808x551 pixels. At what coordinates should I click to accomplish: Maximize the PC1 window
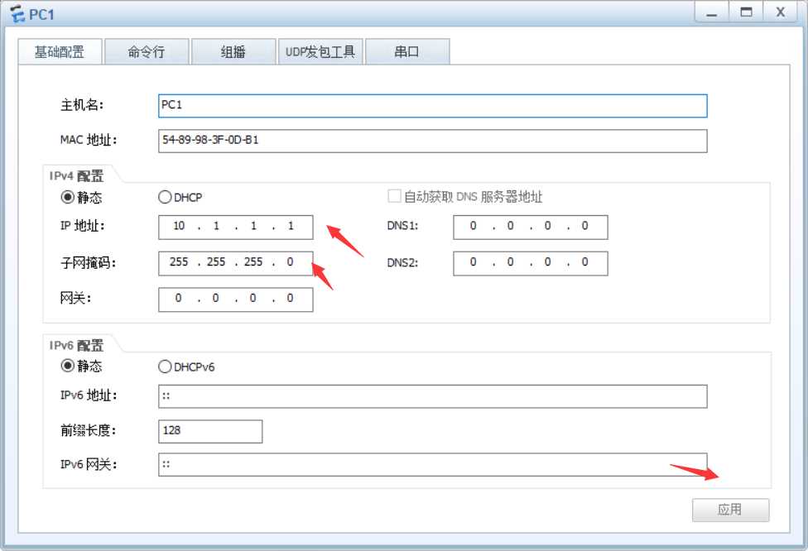[746, 12]
